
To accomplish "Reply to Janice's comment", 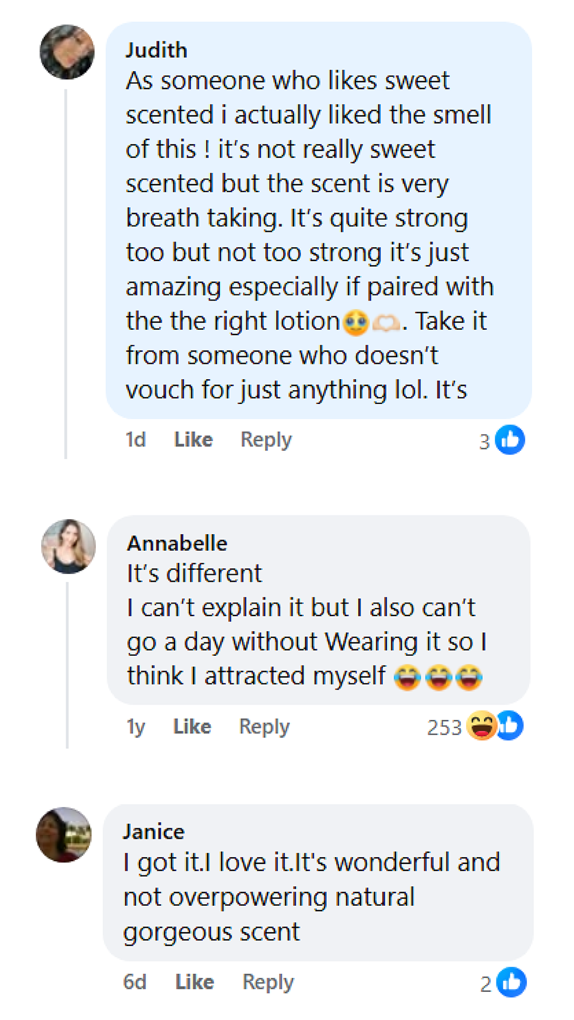I will [x=268, y=982].
